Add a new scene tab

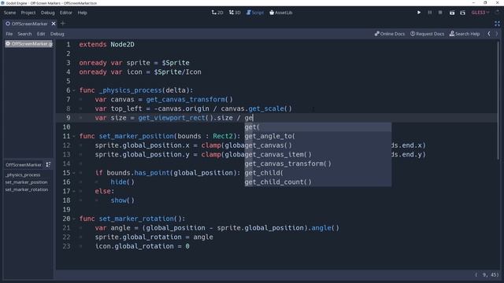click(x=63, y=24)
